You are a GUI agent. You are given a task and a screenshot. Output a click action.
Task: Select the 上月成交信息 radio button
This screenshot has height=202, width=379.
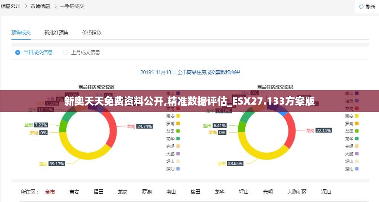(65, 52)
